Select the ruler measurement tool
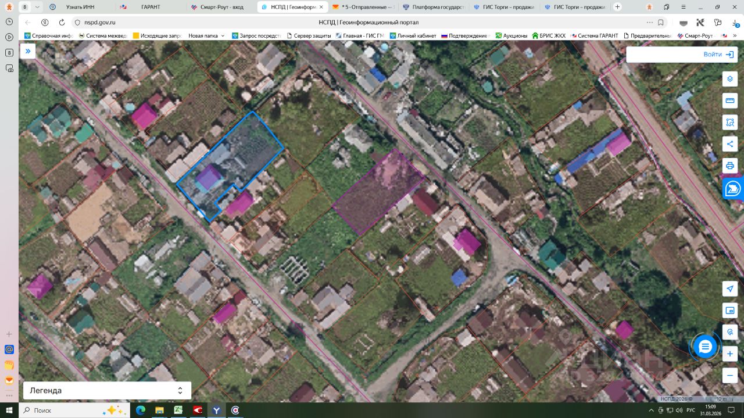This screenshot has width=744, height=418. point(730,101)
